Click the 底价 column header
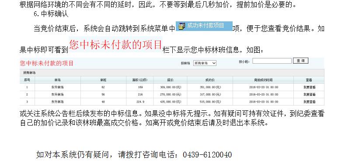This screenshot has height=167, width=345. pyautogui.click(x=170, y=80)
